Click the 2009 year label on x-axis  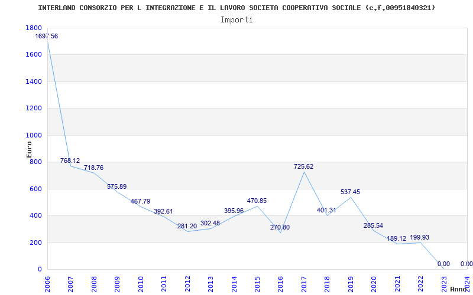pyautogui.click(x=117, y=284)
